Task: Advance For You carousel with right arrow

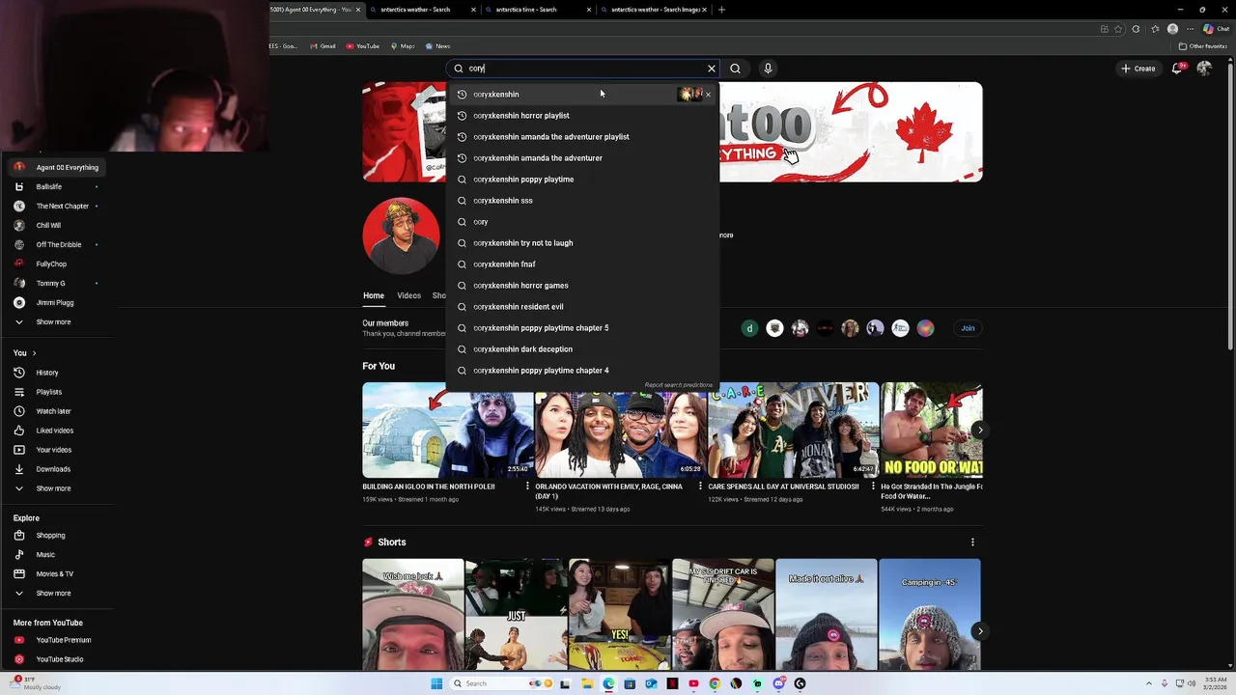Action: 980,431
